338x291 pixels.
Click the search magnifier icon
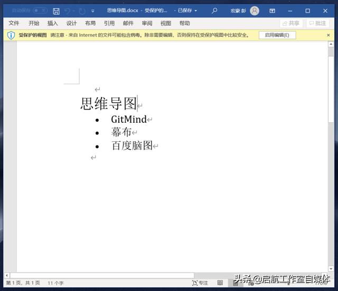[x=214, y=11]
